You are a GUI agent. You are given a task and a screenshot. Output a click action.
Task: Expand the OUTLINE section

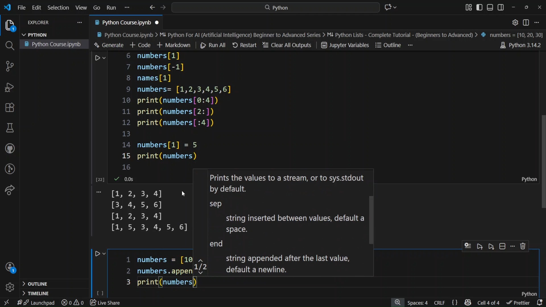[54, 284]
